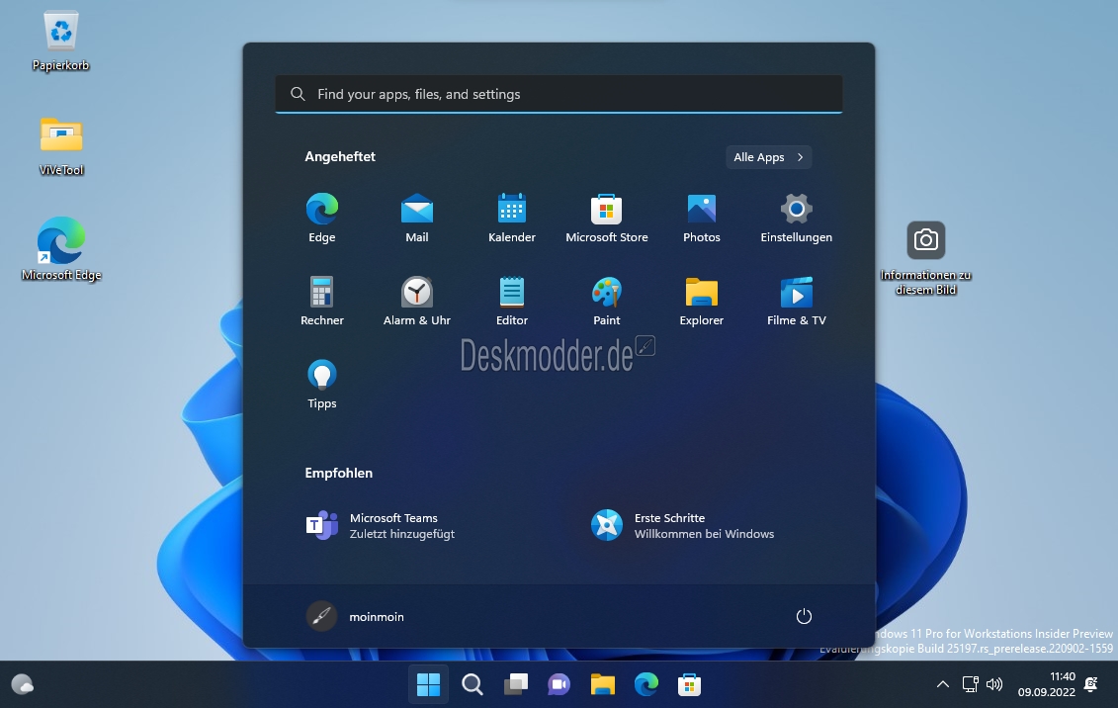
Task: Click the power button in Start menu
Action: [x=804, y=616]
